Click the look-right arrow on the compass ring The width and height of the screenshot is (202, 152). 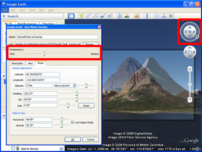point(194,32)
